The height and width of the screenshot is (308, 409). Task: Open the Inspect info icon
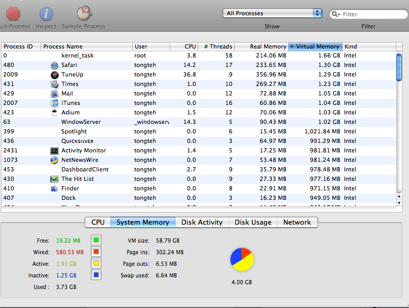pyautogui.click(x=46, y=14)
